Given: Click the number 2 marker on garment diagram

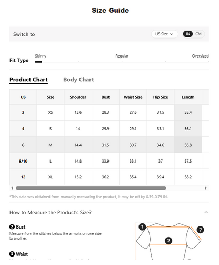Looking at the screenshot, I should pos(168,241).
